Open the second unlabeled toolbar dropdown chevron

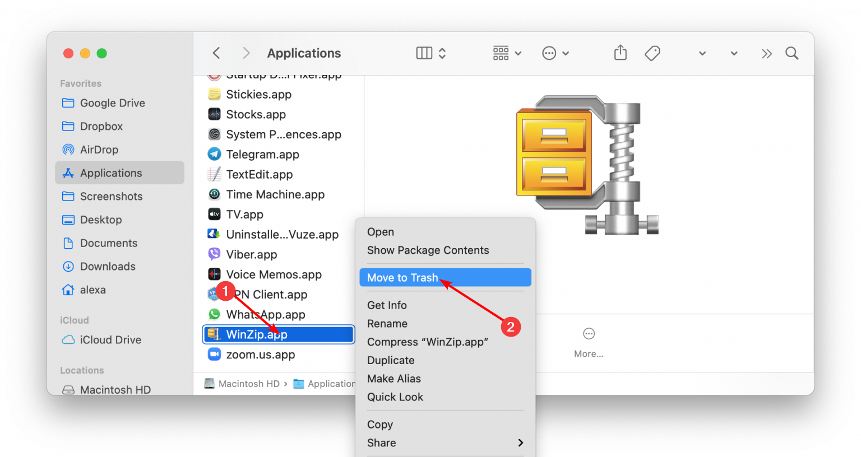pyautogui.click(x=734, y=54)
